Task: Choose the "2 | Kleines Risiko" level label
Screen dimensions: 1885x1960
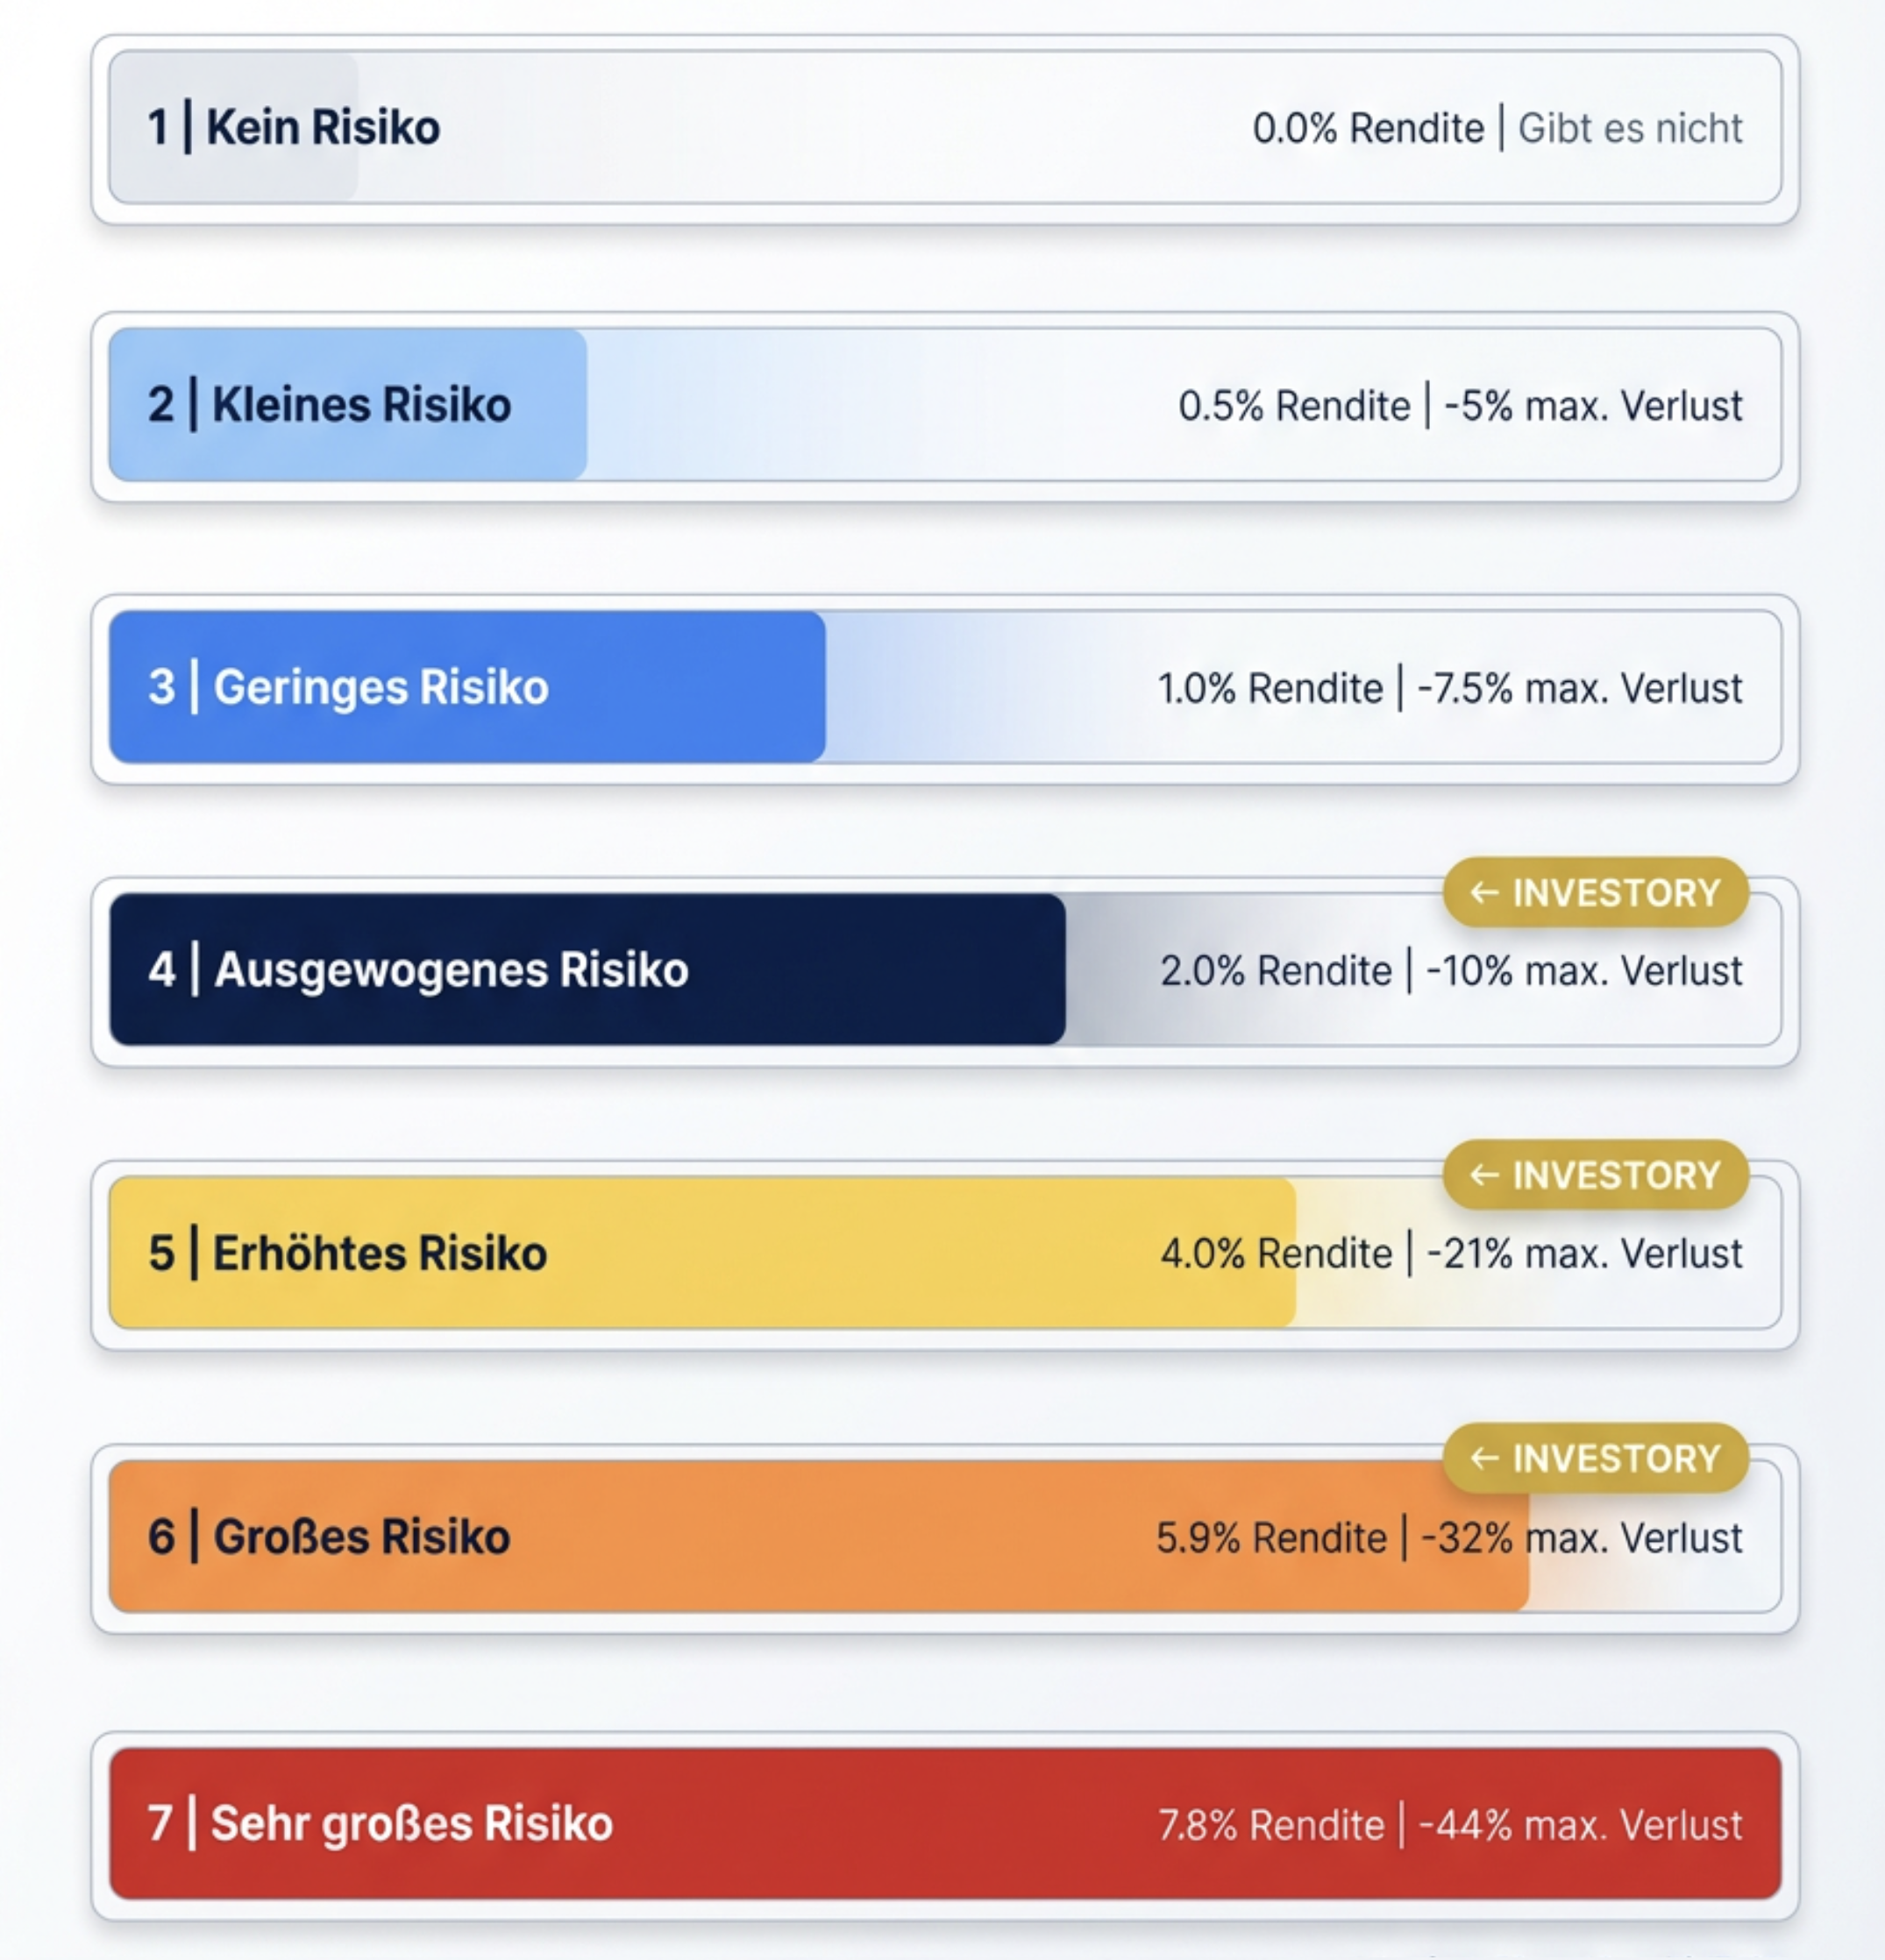Action: [x=329, y=405]
